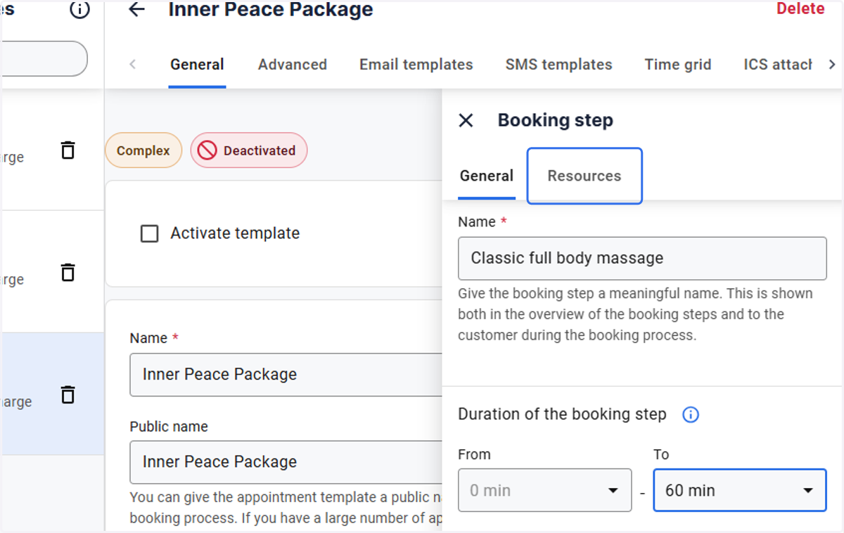Open the Email templates tab
This screenshot has height=533, width=844.
pyautogui.click(x=416, y=65)
